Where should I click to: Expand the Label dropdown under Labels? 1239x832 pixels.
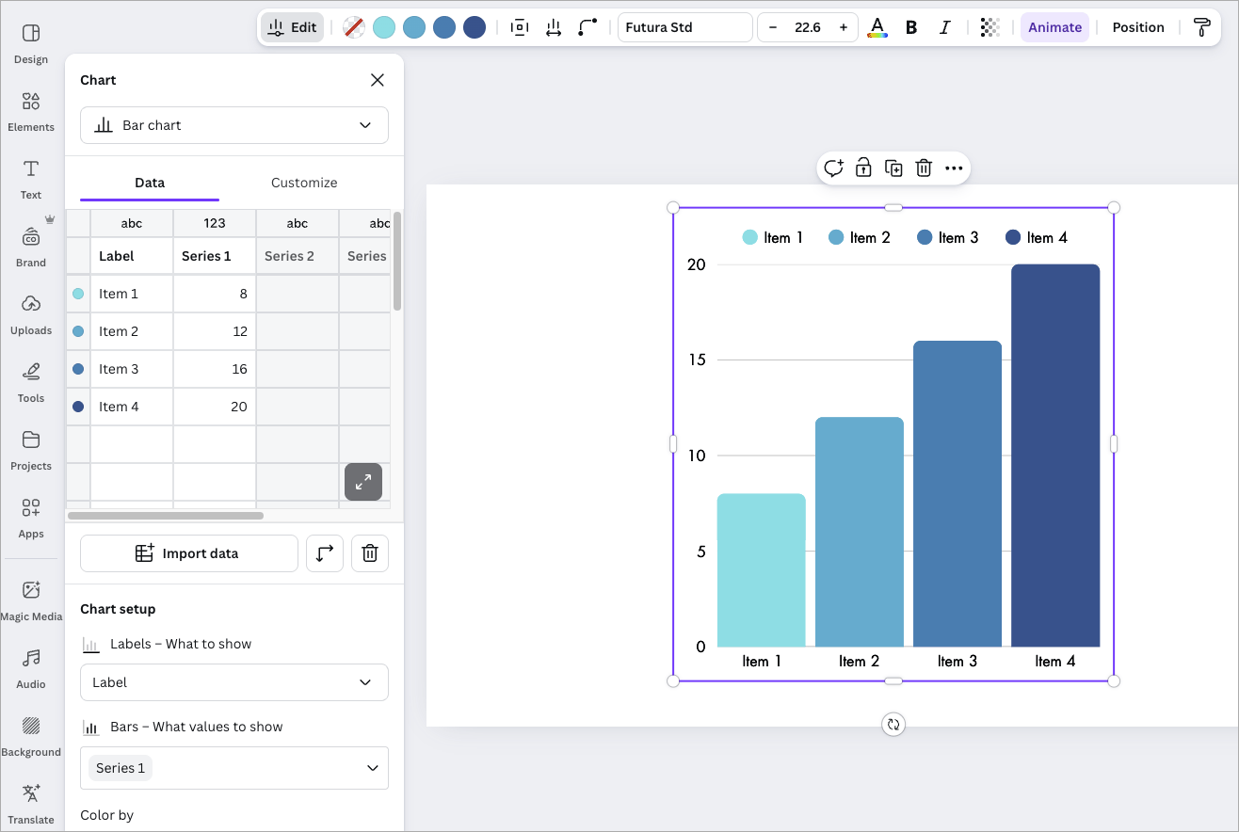[233, 682]
